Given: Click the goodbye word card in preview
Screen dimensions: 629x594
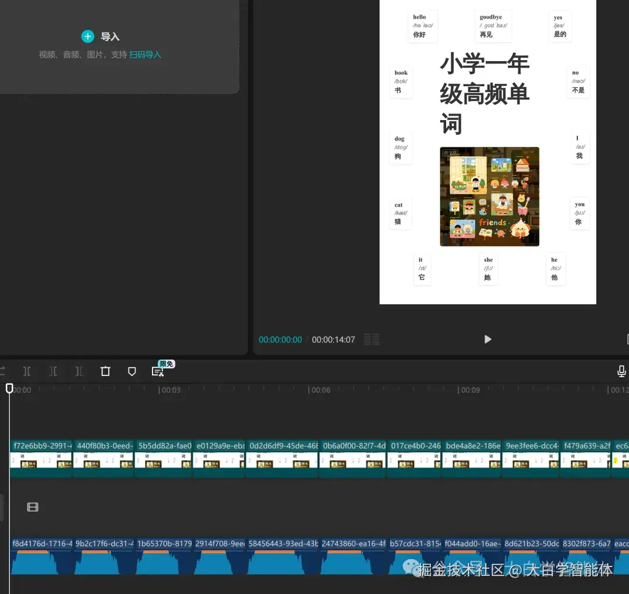Looking at the screenshot, I should tap(493, 26).
